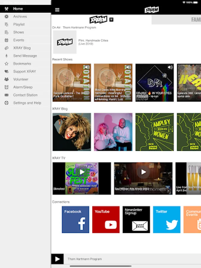This screenshot has height=268, width=201.
Task: Open the Community Events tile
Action: click(x=192, y=219)
